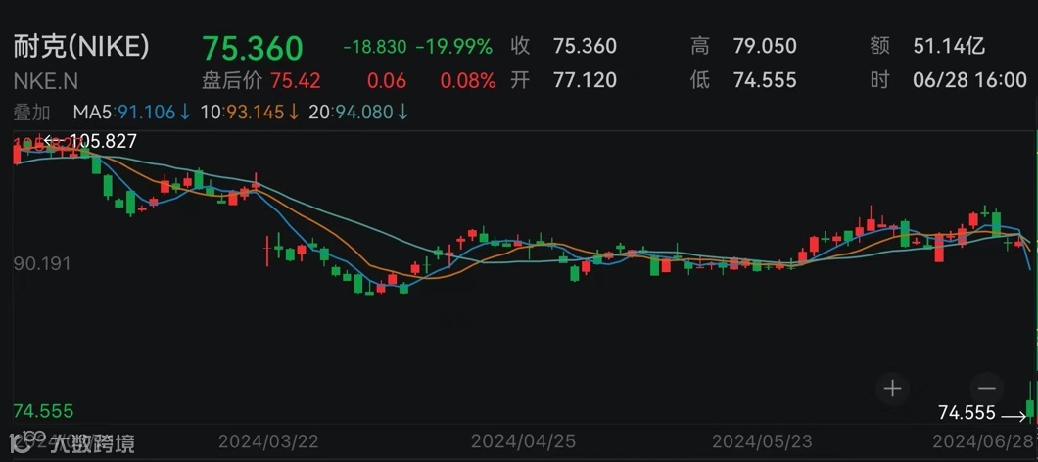Zoom out chart with minus button
The height and width of the screenshot is (462, 1038).
[x=987, y=389]
